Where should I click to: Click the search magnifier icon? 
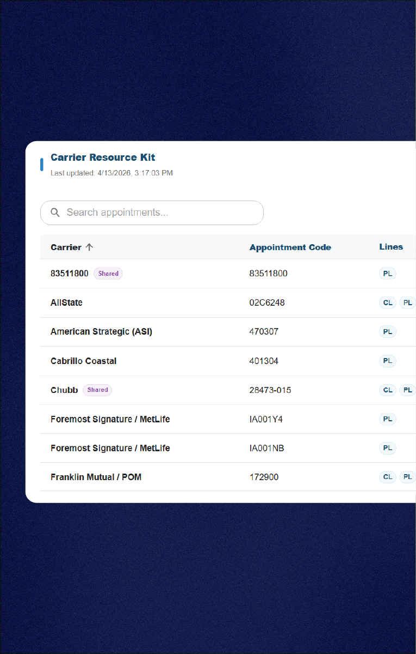click(x=55, y=213)
